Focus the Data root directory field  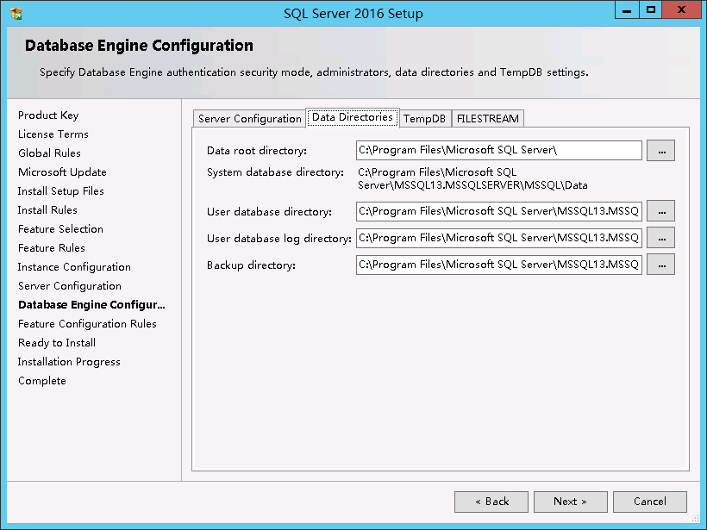[498, 151]
